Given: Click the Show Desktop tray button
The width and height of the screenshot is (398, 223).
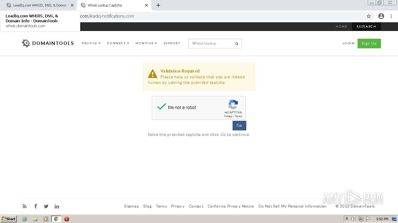Looking at the screenshot, I should (394, 219).
